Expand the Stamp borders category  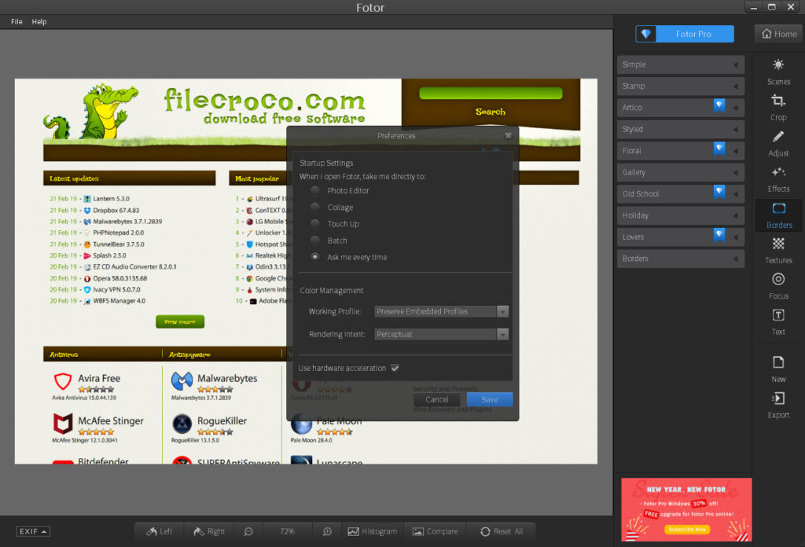click(x=681, y=86)
